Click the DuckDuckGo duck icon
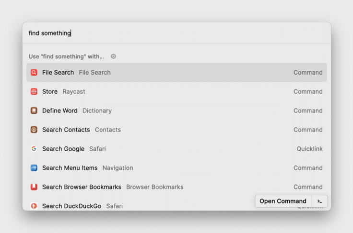The width and height of the screenshot is (353, 233). [x=34, y=206]
